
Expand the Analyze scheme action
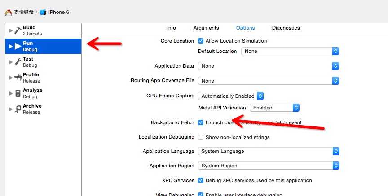(x=11, y=93)
